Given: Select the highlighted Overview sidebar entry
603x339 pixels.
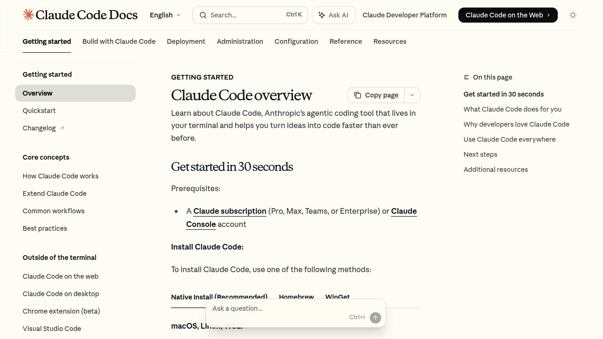Looking at the screenshot, I should click(38, 93).
